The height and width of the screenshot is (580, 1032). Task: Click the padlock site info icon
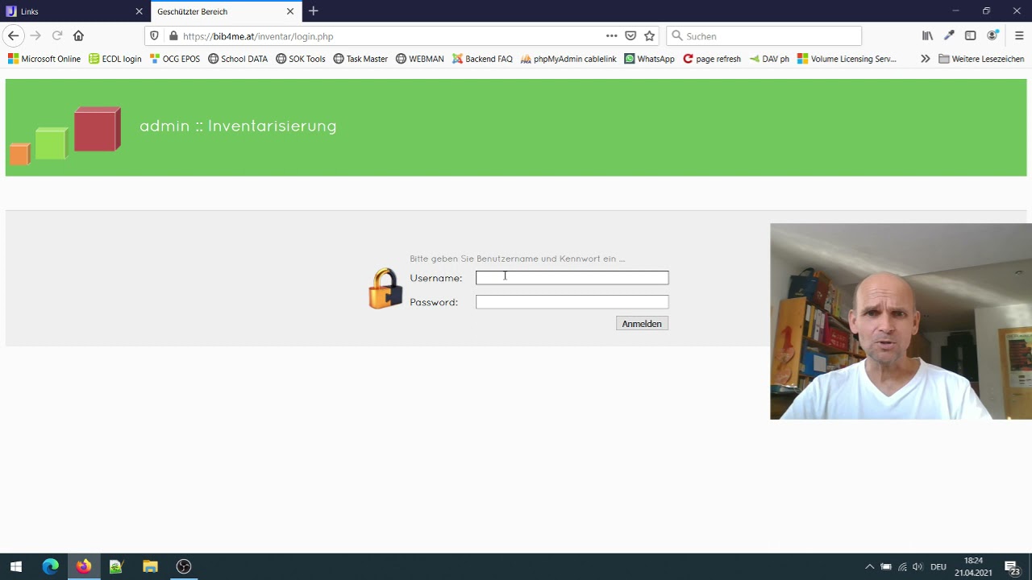click(173, 36)
